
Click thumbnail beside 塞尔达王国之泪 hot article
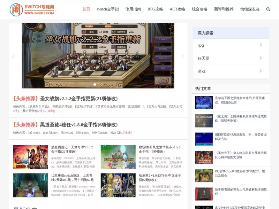[204, 102]
